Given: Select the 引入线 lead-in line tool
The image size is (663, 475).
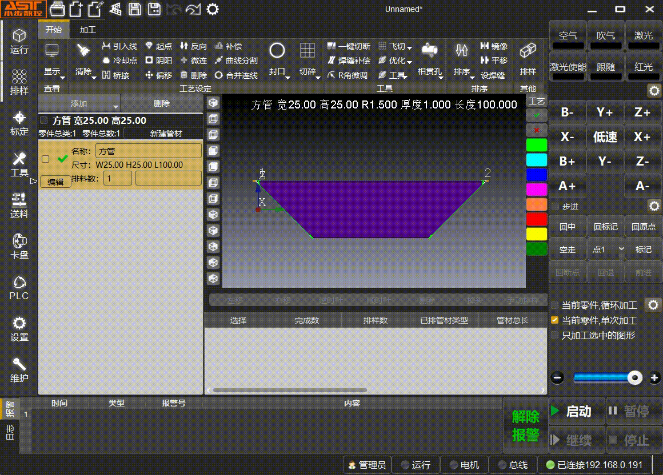Looking at the screenshot, I should (x=119, y=46).
